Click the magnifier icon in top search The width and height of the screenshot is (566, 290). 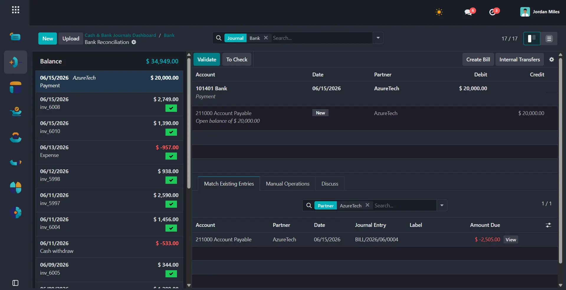(x=219, y=38)
